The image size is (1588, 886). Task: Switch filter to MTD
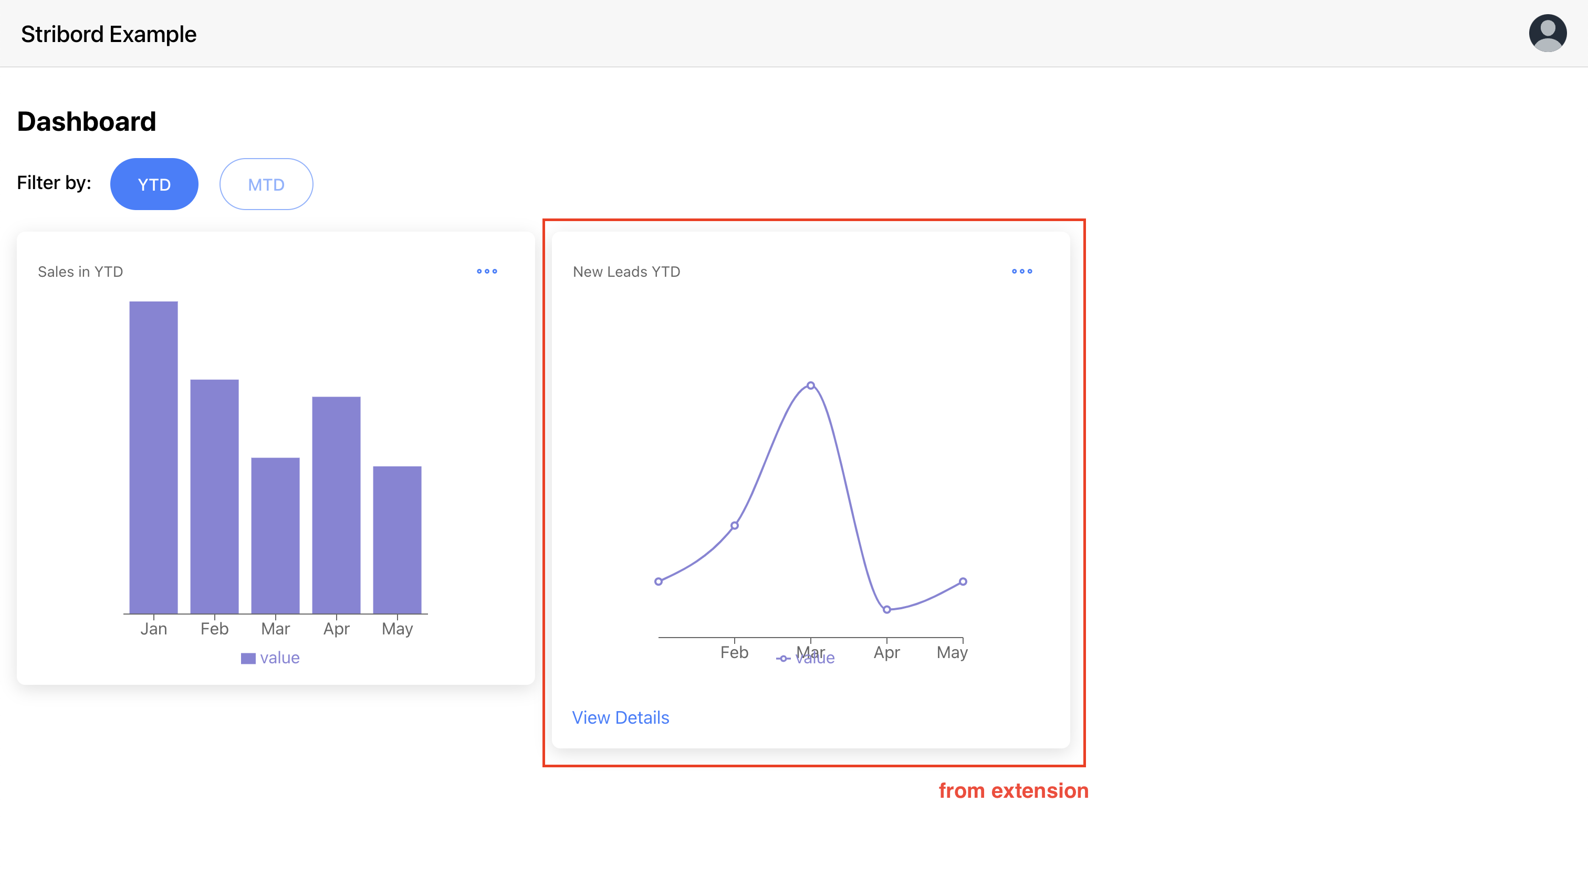[x=266, y=184]
